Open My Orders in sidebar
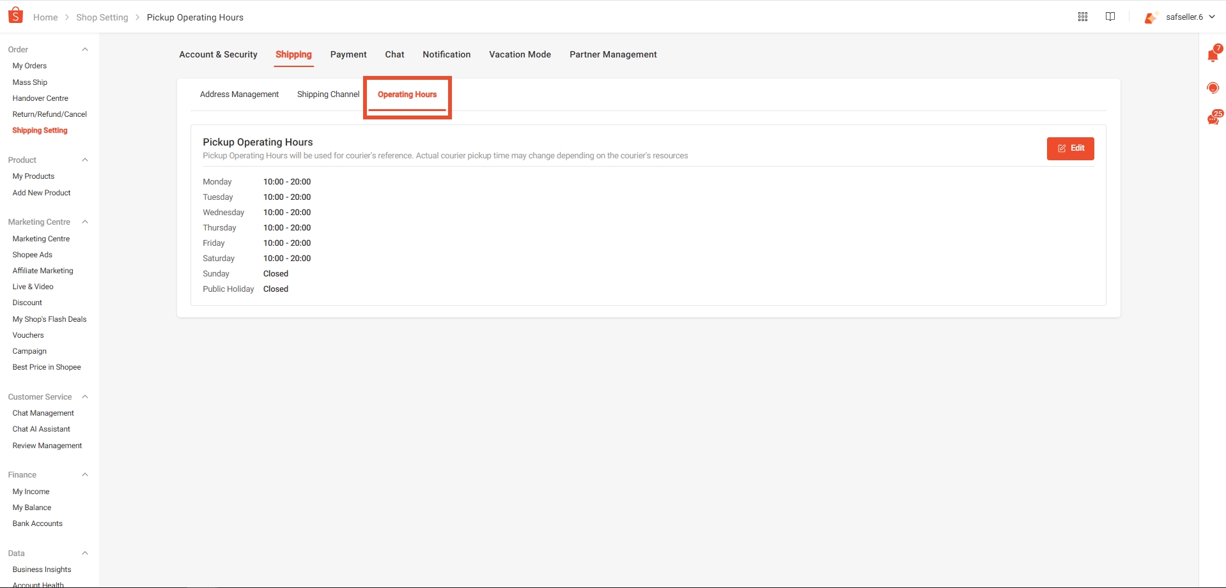Screen dimensions: 1226x588 click(29, 66)
